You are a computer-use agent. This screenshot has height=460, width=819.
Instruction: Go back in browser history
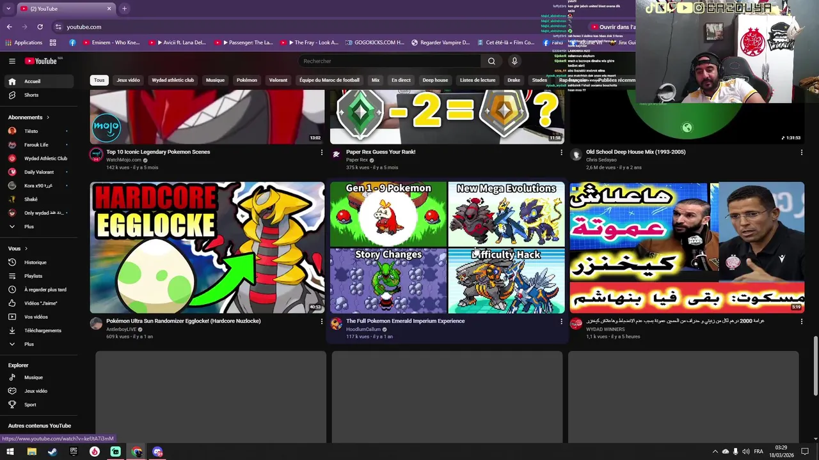coord(9,27)
